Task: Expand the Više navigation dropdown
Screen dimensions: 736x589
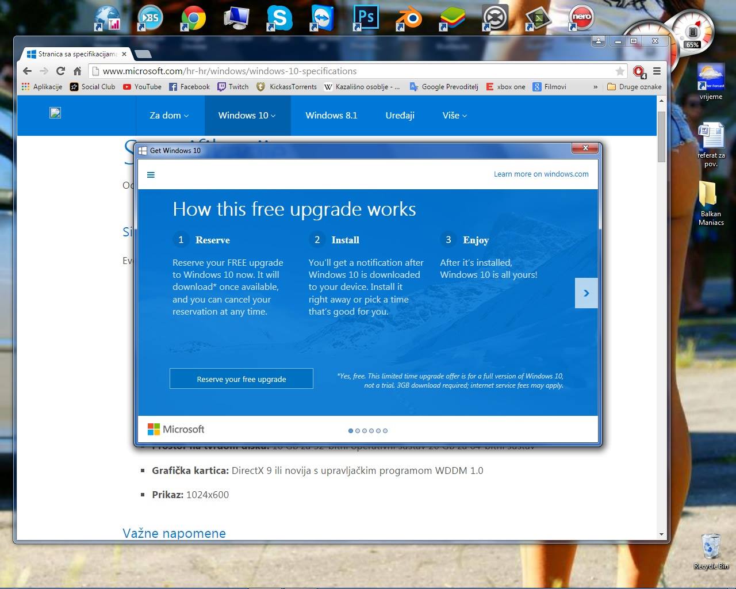Action: (x=455, y=116)
